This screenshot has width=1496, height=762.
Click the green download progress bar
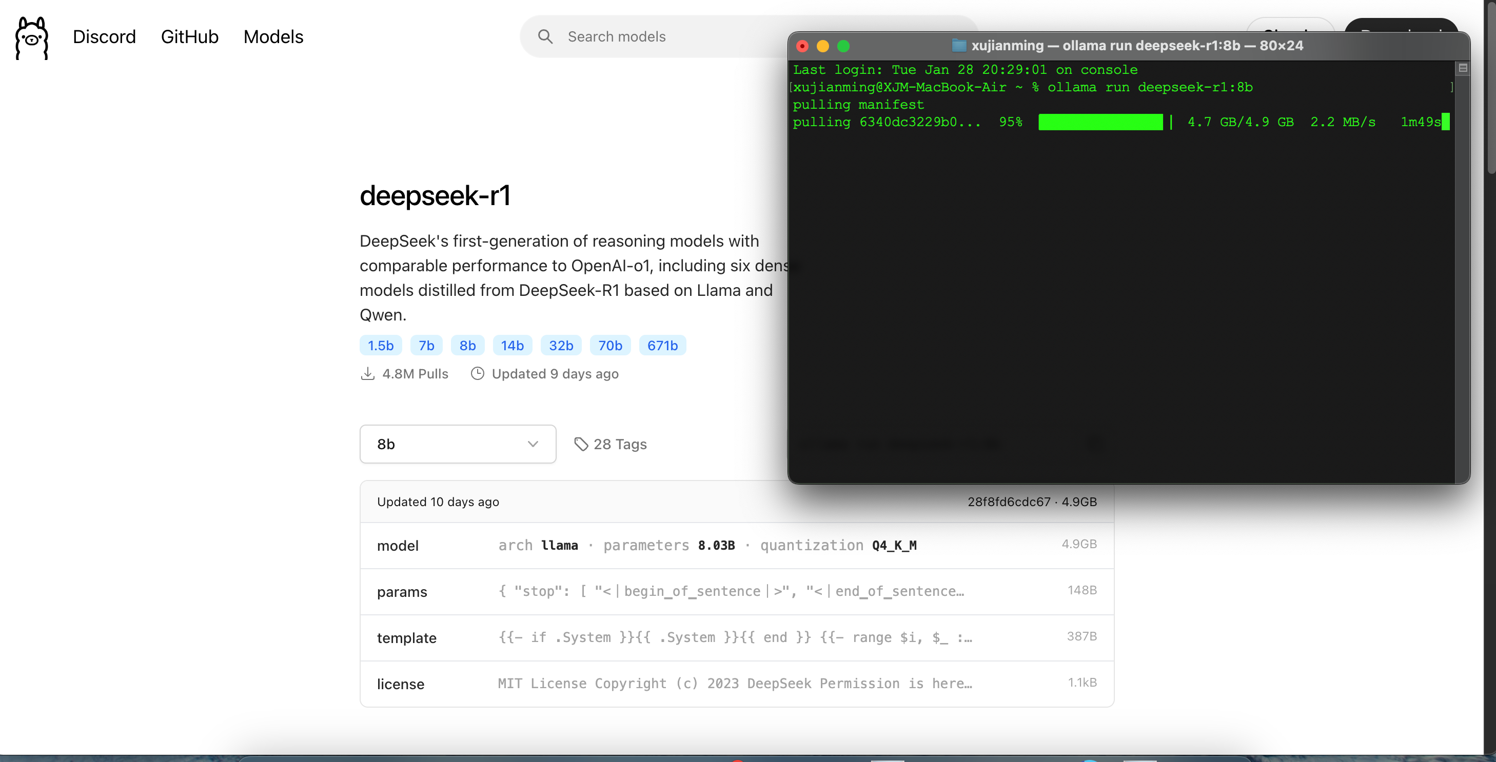[1100, 122]
